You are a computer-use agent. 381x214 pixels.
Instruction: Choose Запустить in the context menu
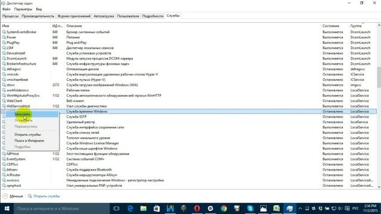32,114
